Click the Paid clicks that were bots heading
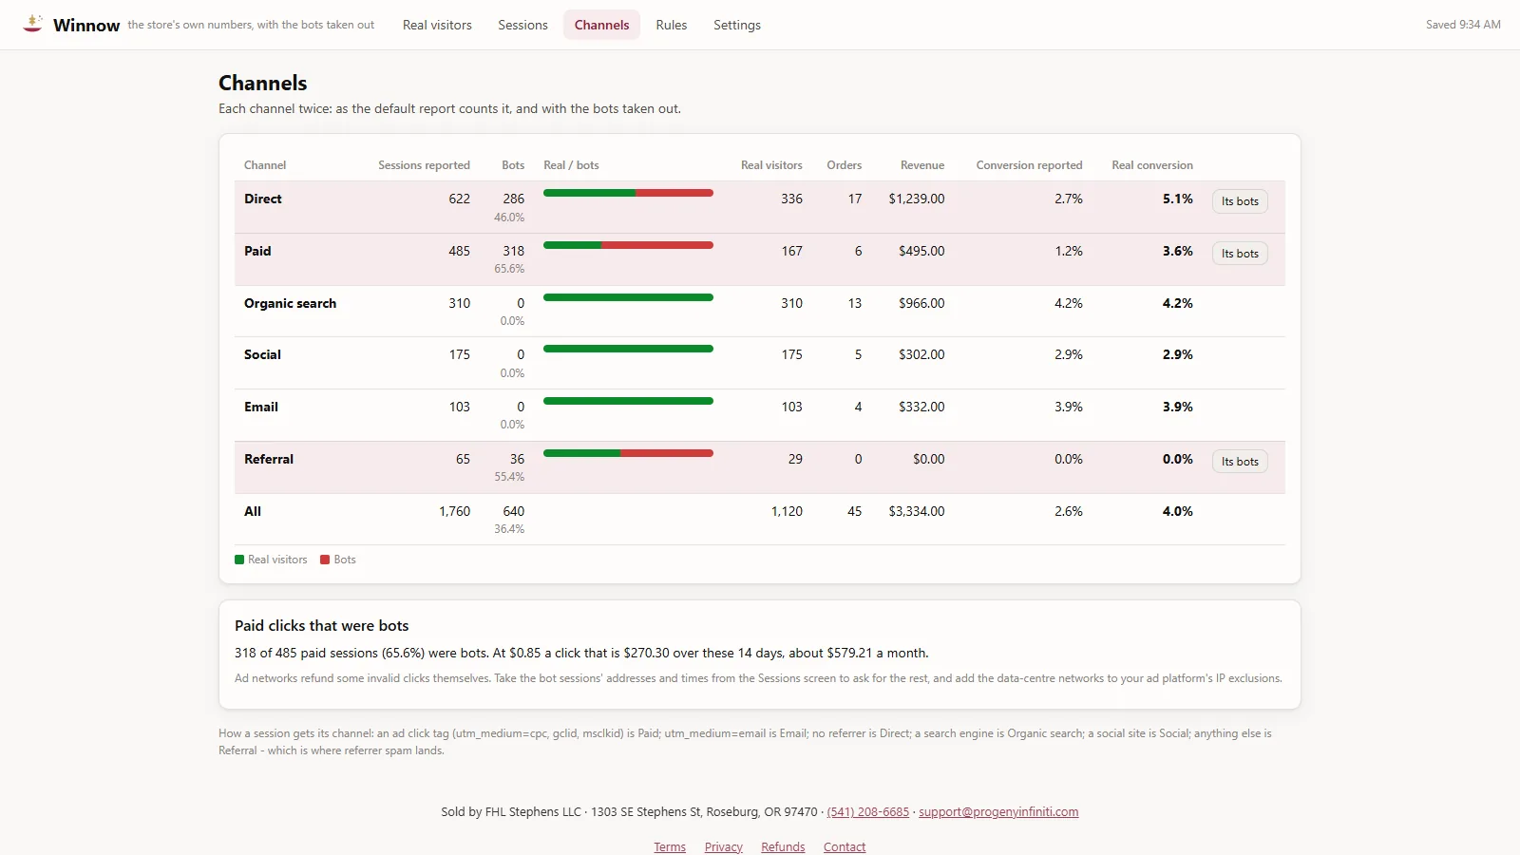 322,626
